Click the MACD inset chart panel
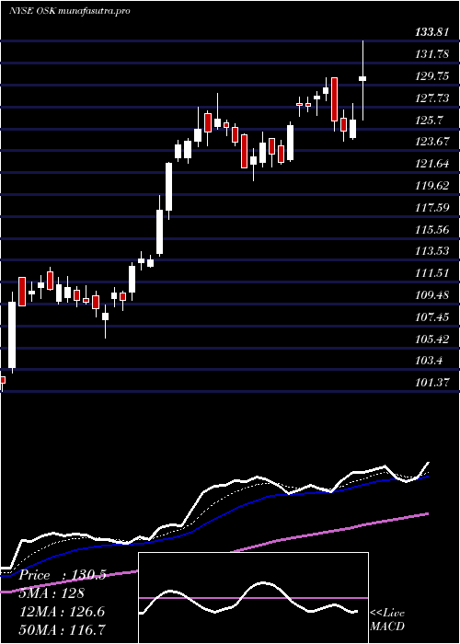 coord(253,598)
